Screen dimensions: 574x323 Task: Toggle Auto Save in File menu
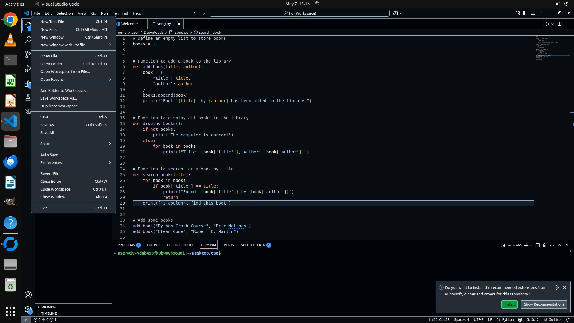point(49,155)
